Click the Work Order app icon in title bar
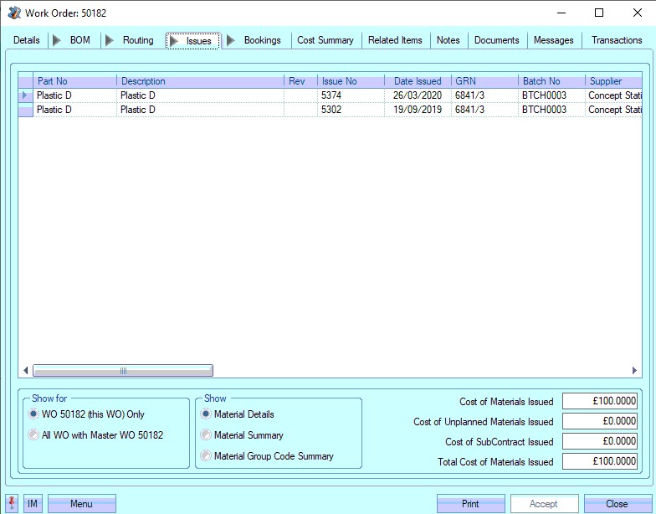 coord(14,13)
